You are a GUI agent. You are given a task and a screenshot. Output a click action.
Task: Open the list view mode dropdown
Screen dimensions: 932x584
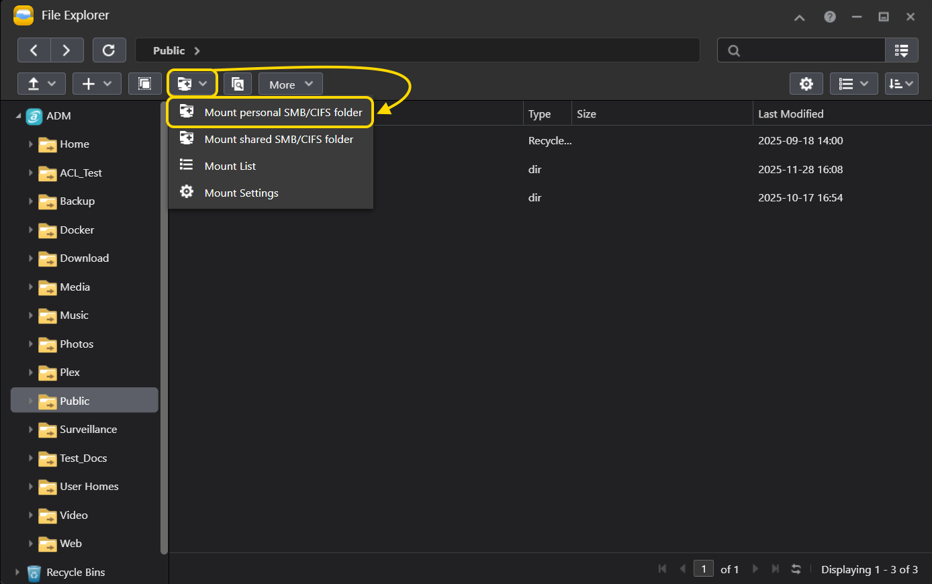pos(853,84)
